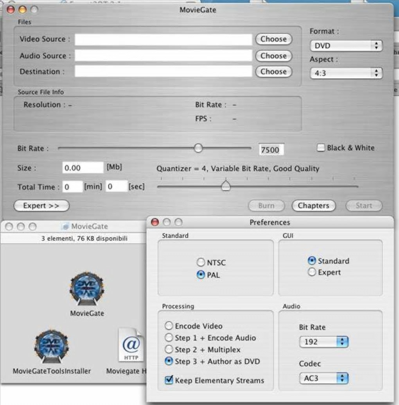Select the Expert GUI option

(x=312, y=272)
